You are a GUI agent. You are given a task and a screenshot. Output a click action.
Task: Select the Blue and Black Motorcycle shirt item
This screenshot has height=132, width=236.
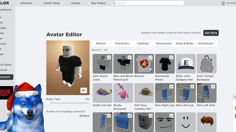[123, 64]
